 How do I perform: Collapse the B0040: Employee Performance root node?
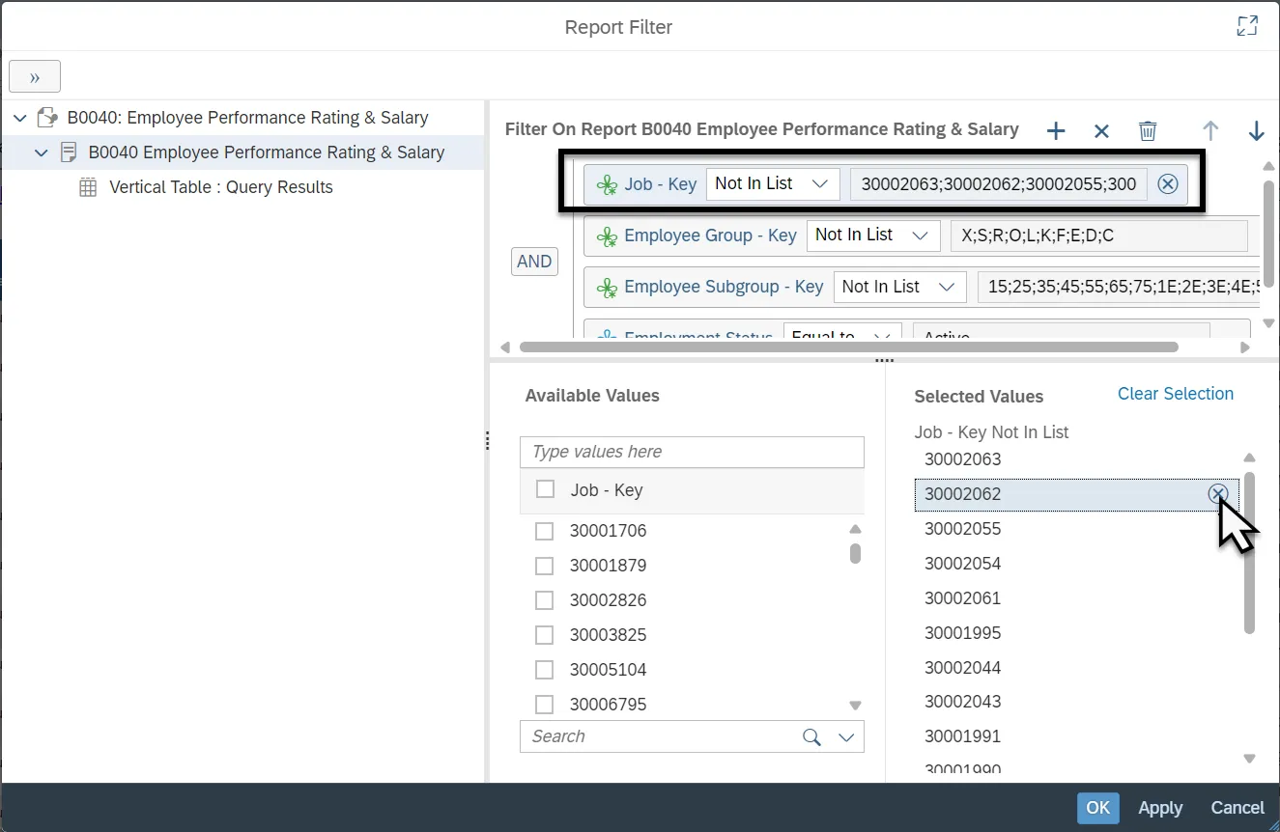(21, 118)
